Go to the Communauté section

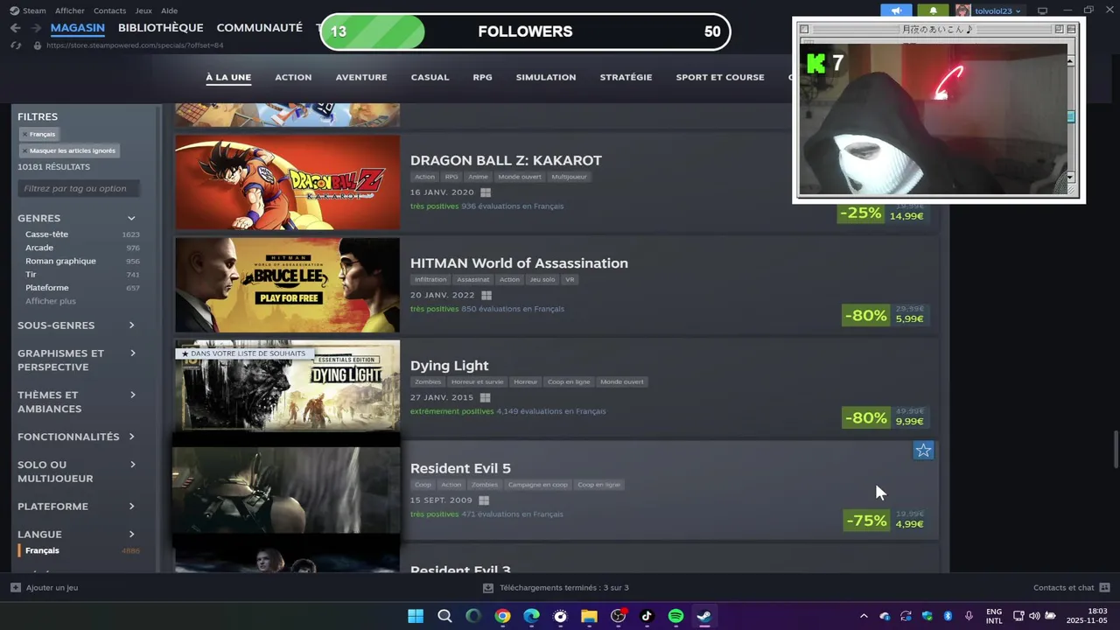[259, 28]
